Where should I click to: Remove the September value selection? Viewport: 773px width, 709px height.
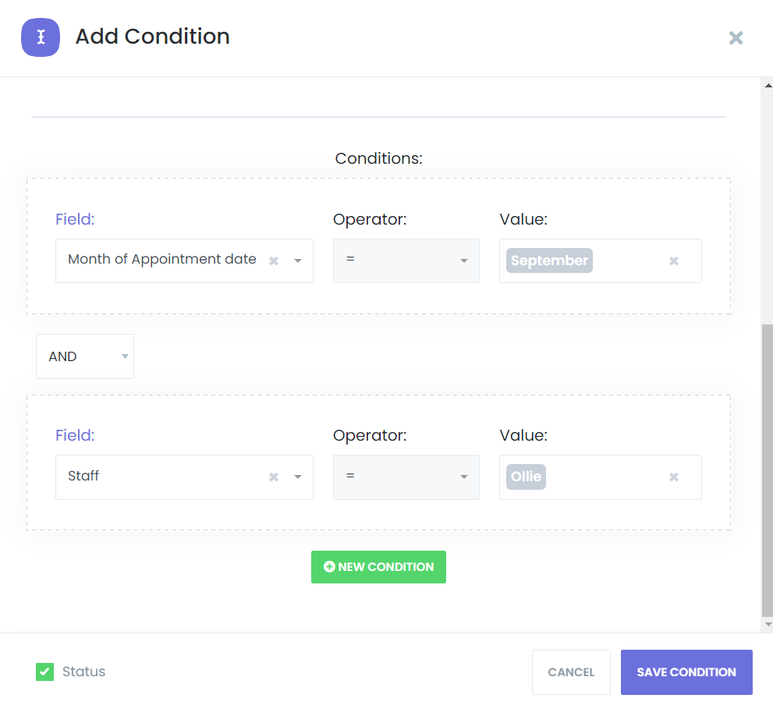[674, 261]
